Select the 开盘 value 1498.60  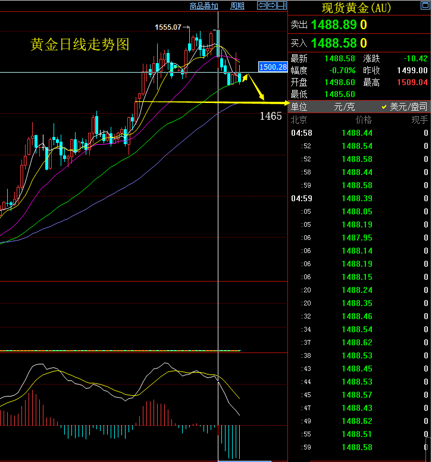(340, 83)
